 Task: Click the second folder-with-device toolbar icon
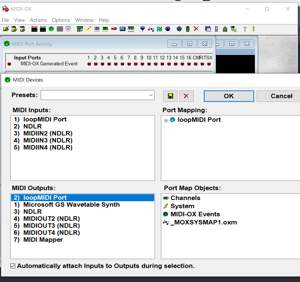(x=14, y=29)
